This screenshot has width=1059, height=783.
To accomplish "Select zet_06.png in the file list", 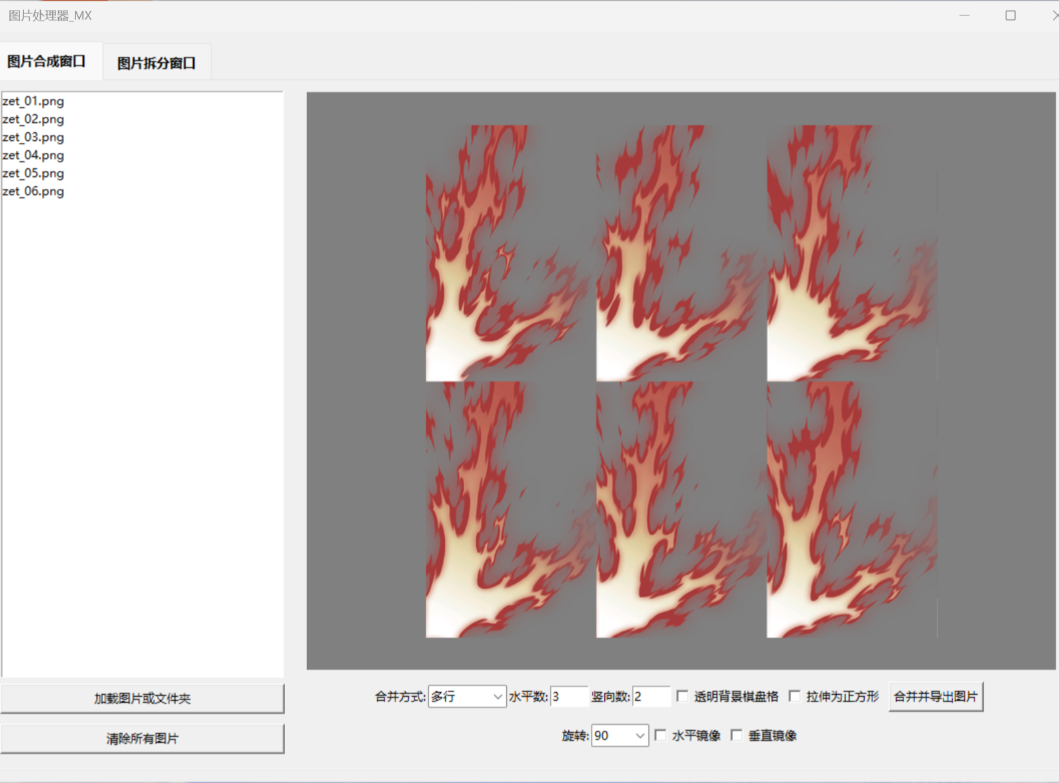I will (33, 192).
